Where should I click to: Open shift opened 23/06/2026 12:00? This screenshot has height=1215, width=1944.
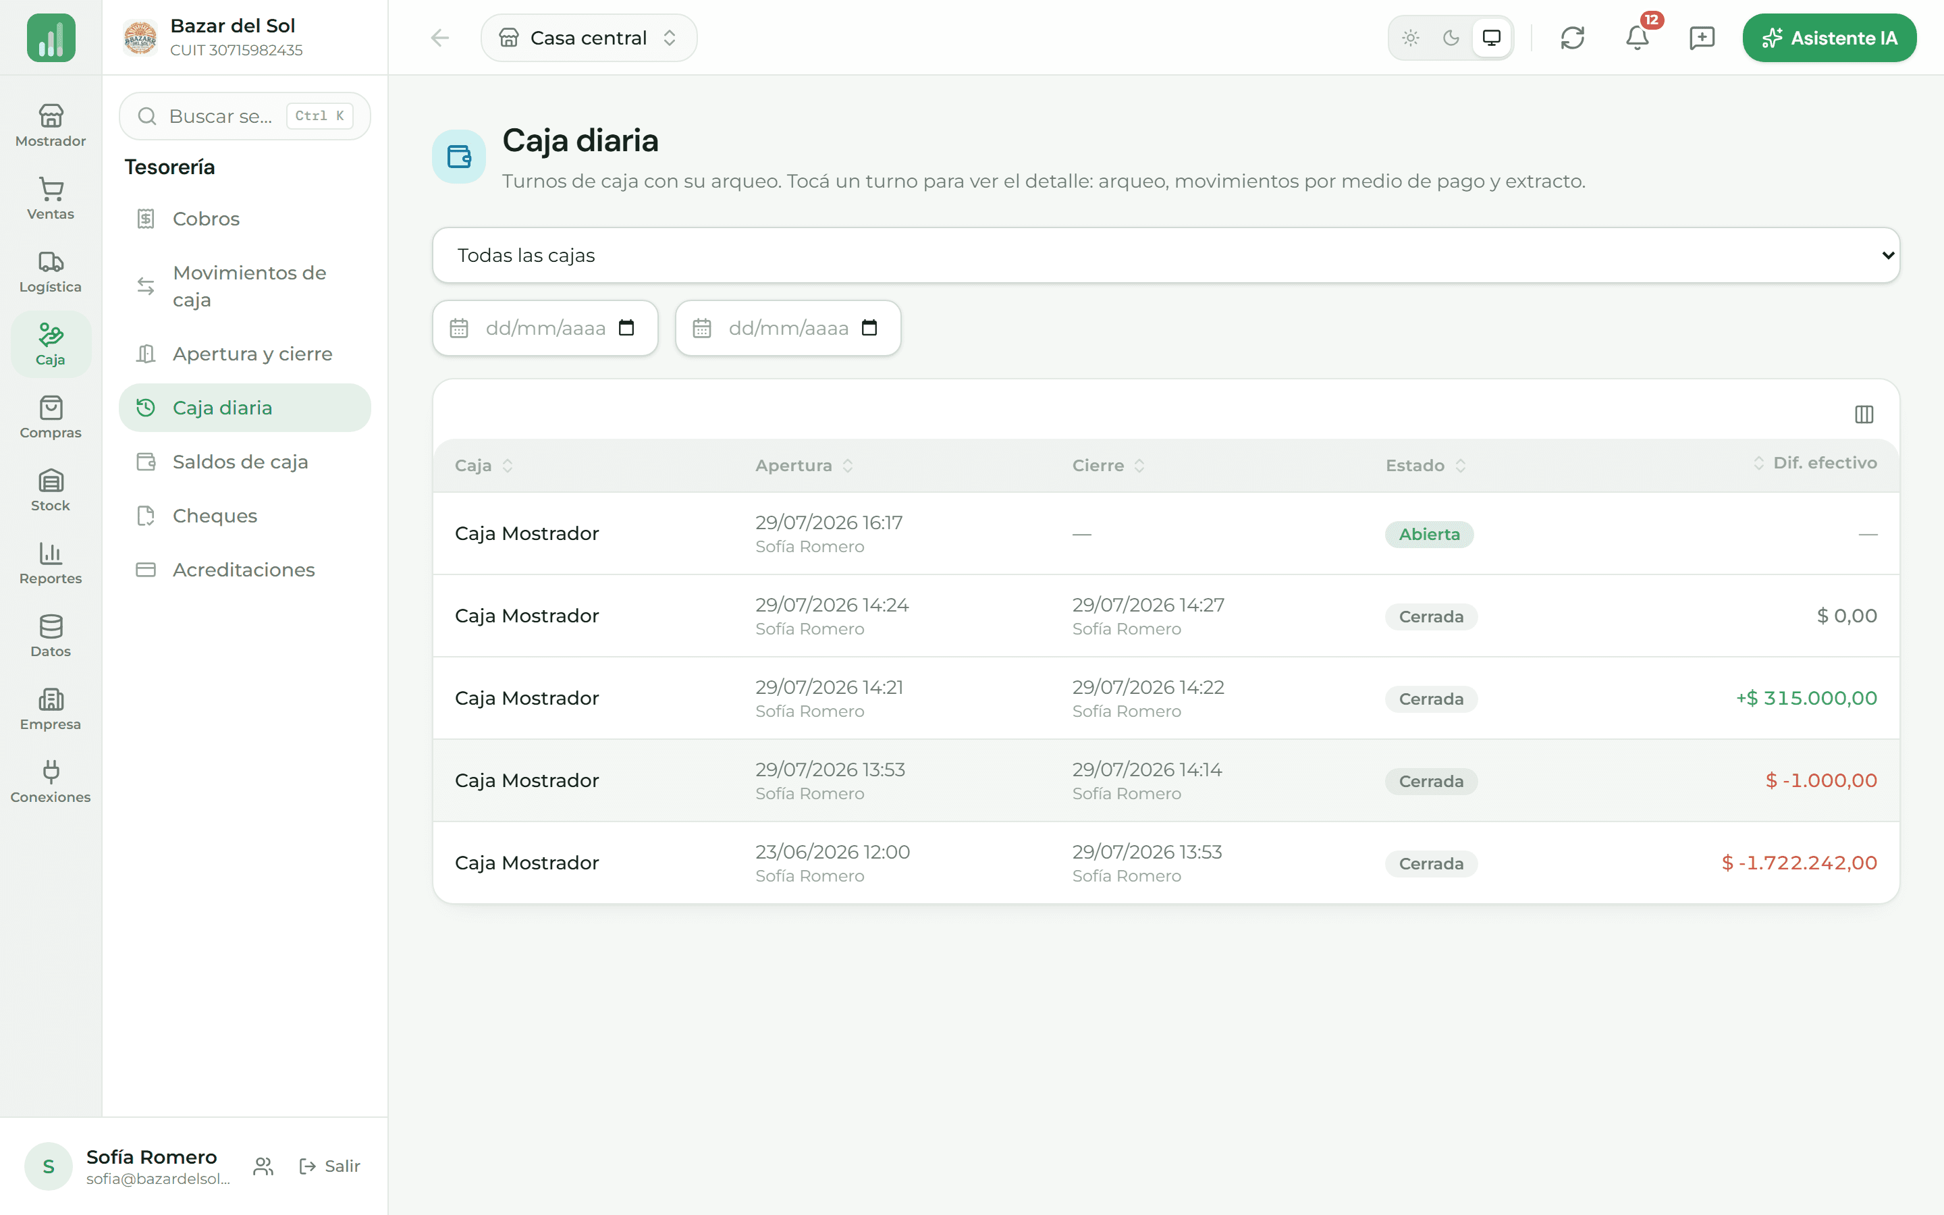tap(1166, 862)
